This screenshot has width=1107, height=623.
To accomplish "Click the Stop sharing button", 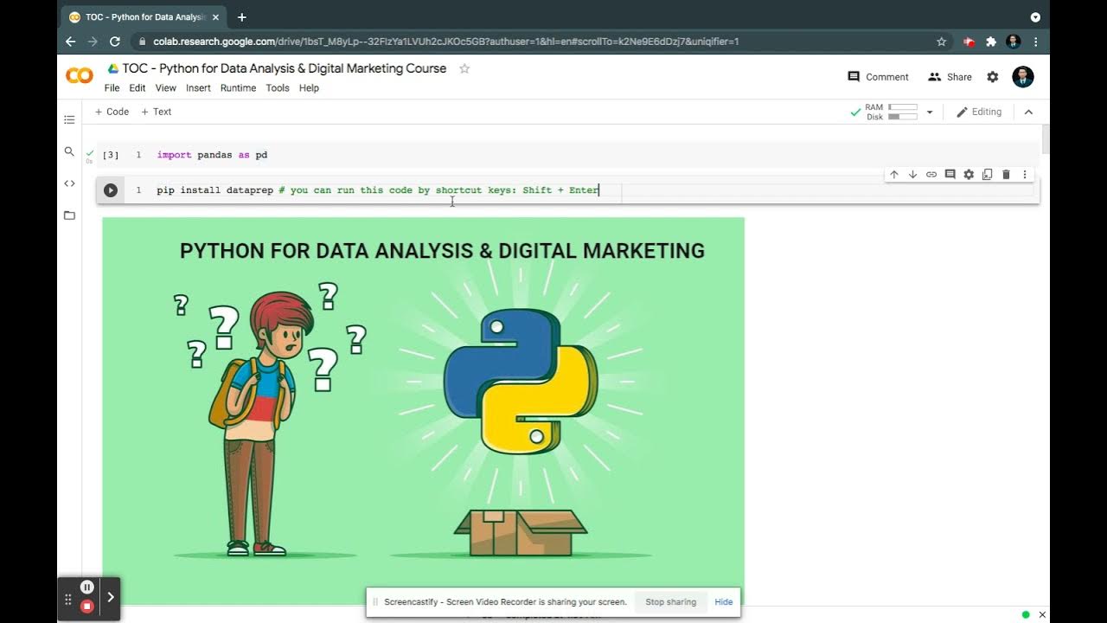I will tap(670, 602).
